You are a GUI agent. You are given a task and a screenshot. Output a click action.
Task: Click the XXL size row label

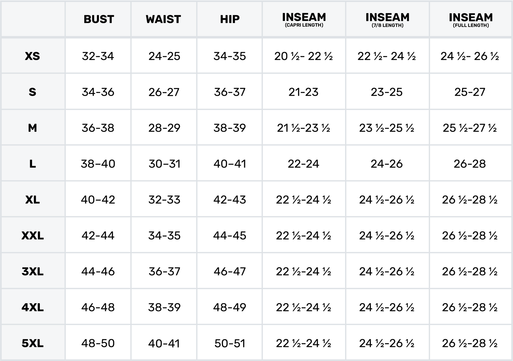click(x=32, y=236)
